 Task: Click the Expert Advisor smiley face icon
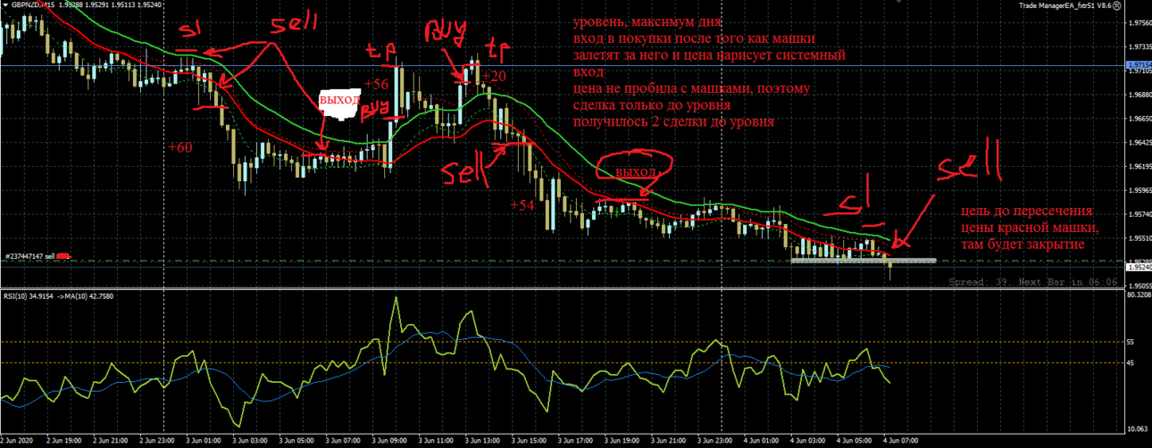click(1116, 5)
